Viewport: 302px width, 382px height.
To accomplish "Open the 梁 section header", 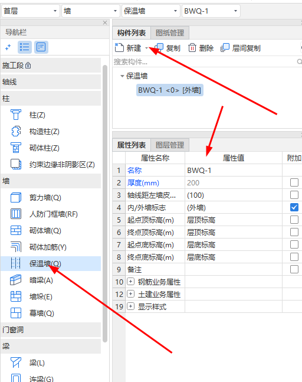I will (51, 346).
